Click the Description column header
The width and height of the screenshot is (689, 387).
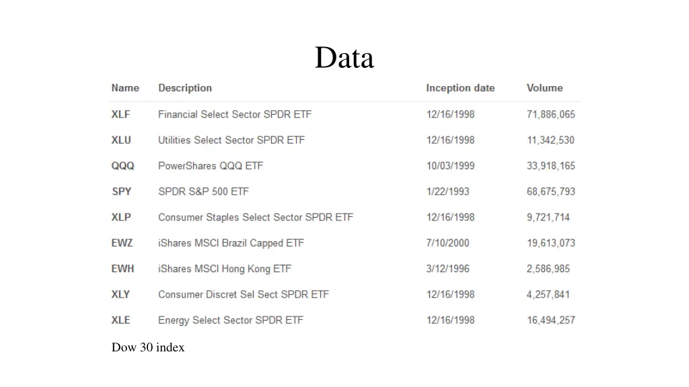click(x=185, y=88)
